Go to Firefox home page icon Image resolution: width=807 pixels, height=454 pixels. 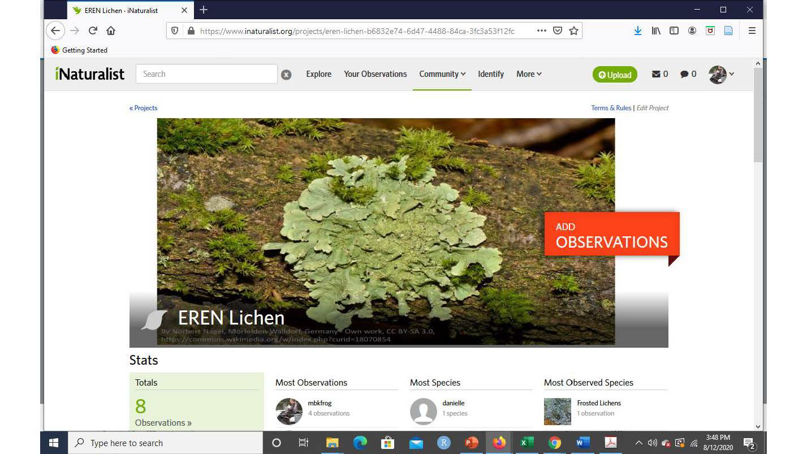tap(111, 31)
